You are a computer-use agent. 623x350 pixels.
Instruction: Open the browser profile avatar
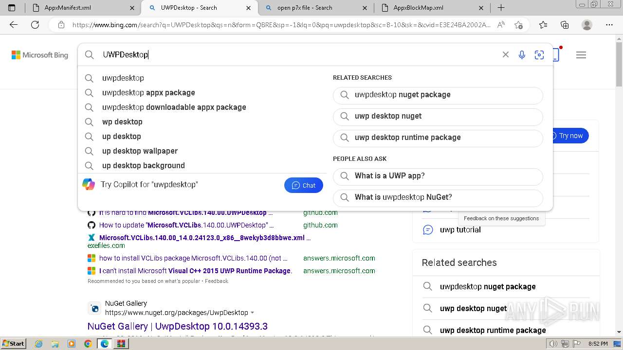(x=587, y=25)
